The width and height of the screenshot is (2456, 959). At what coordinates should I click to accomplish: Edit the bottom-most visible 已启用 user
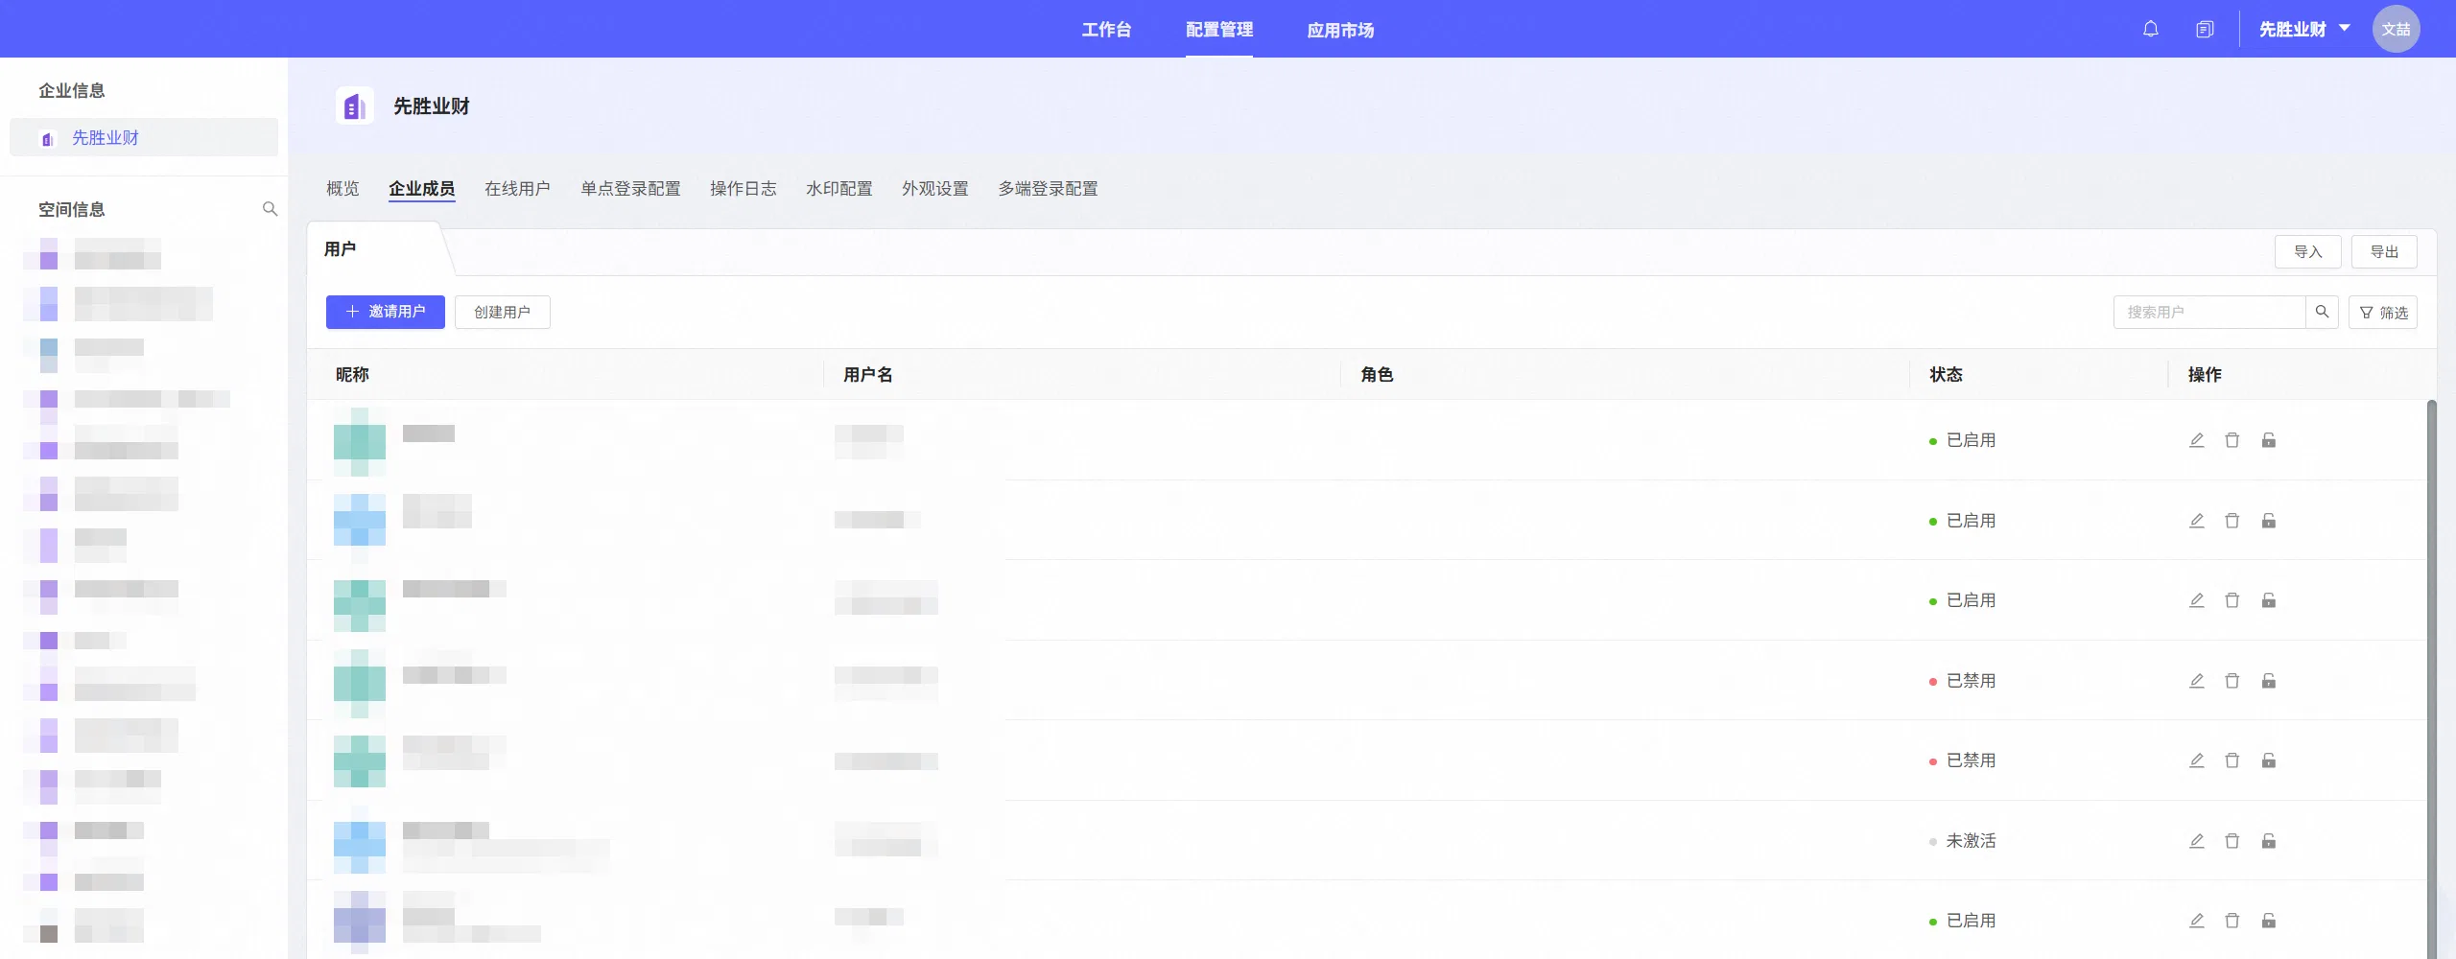tap(2196, 921)
